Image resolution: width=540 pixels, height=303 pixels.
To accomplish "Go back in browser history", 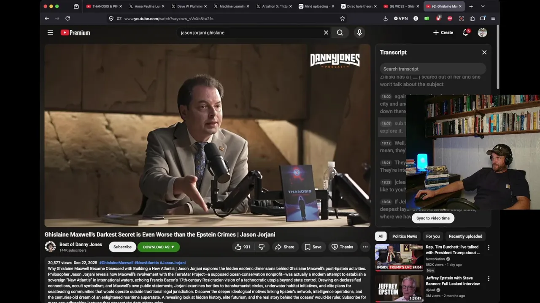I will (47, 19).
